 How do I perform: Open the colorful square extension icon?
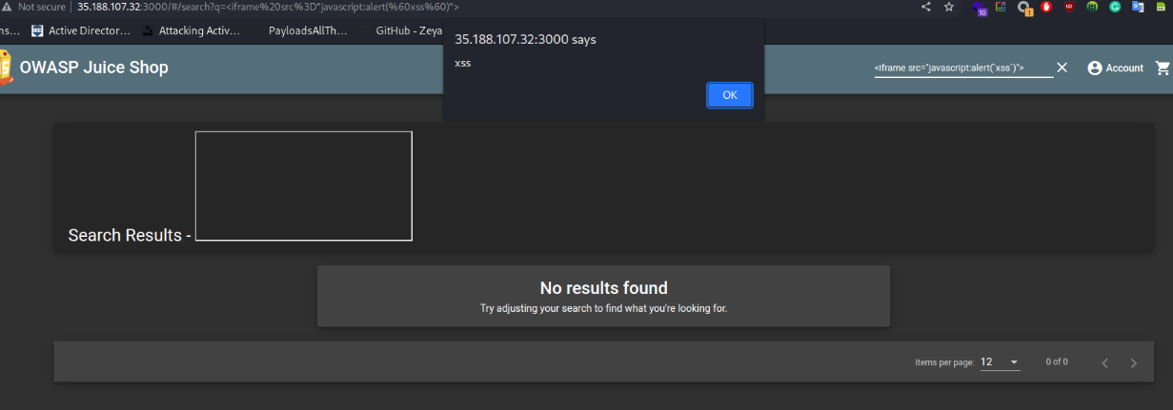1001,7
